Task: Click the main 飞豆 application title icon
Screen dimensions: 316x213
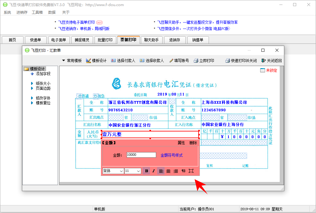Action: click(5, 5)
